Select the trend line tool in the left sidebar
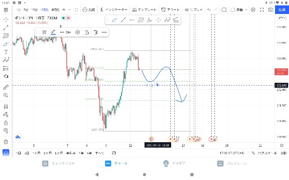This screenshot has width=289, height=180. click(x=6, y=28)
